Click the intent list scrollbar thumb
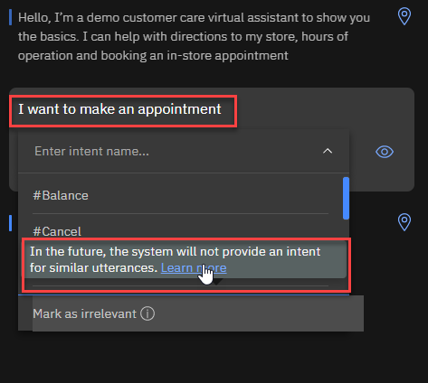This screenshot has height=383, width=428. 346,198
